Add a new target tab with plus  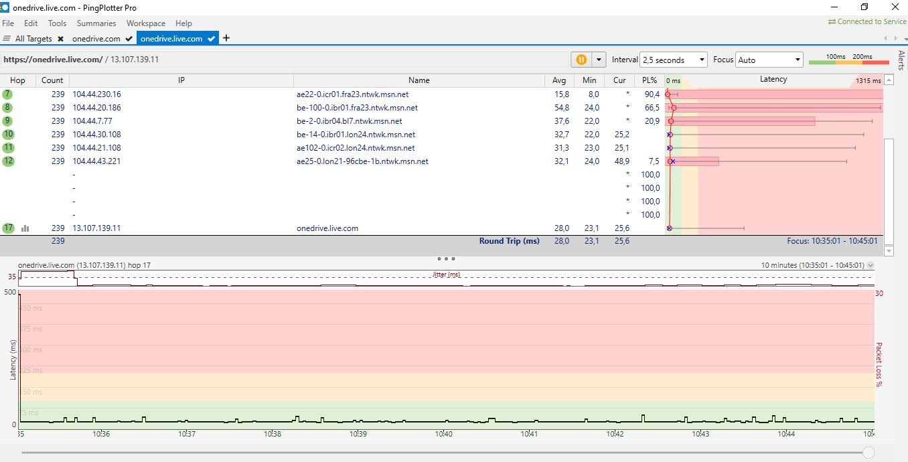[226, 38]
